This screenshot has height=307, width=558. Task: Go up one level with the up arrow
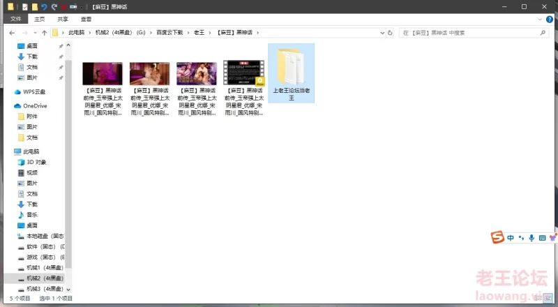coord(44,33)
